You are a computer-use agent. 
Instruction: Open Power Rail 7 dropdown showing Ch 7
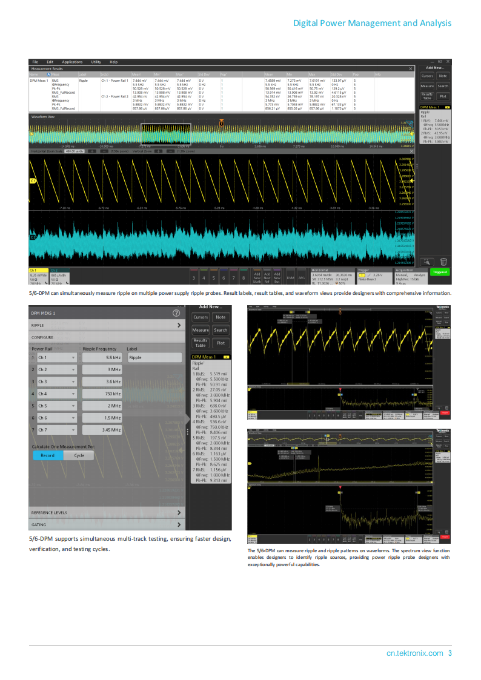[x=57, y=430]
